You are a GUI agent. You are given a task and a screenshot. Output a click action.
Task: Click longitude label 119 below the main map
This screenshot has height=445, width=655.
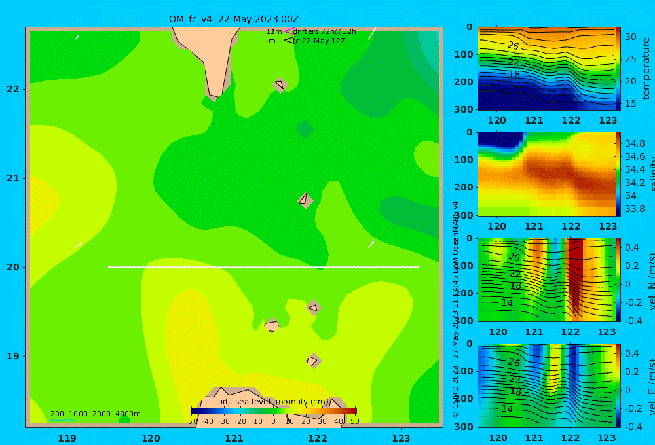67,438
